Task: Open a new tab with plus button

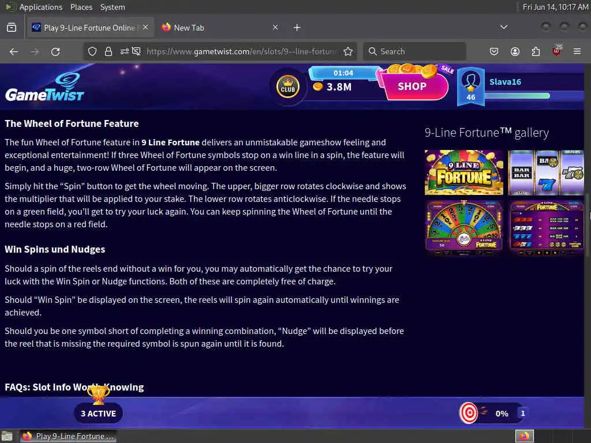Action: [x=297, y=28]
